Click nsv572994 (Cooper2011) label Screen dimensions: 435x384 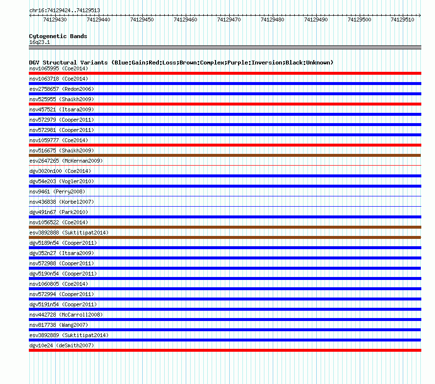[62, 294]
